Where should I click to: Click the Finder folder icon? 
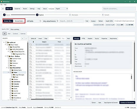[x=11, y=61]
